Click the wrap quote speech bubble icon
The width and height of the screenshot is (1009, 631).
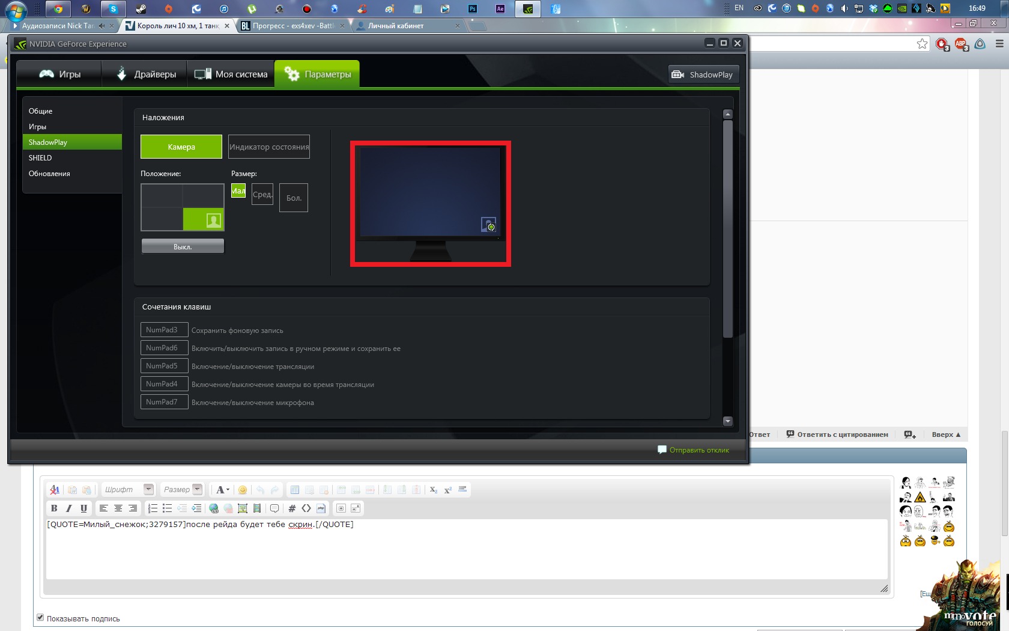pos(274,508)
